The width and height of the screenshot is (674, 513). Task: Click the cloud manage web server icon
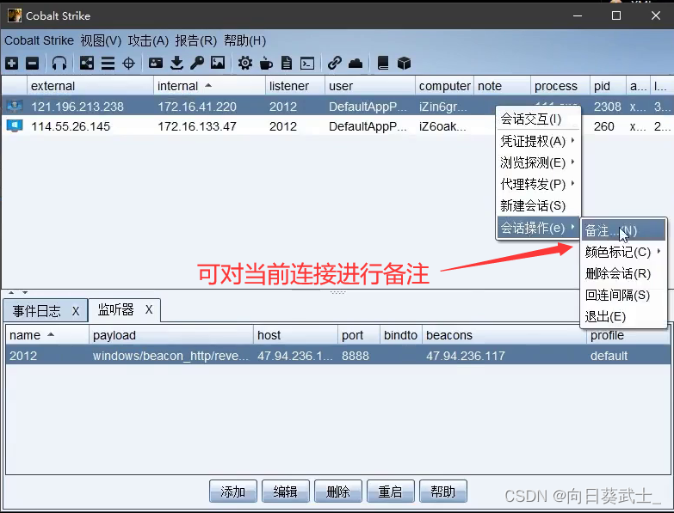tap(356, 64)
